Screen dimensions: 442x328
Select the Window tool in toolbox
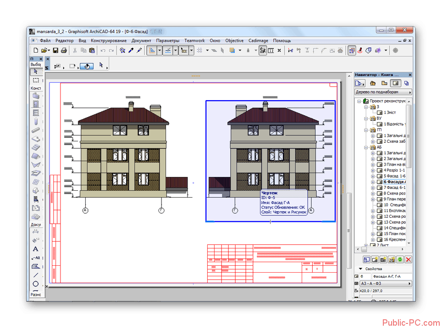click(35, 112)
